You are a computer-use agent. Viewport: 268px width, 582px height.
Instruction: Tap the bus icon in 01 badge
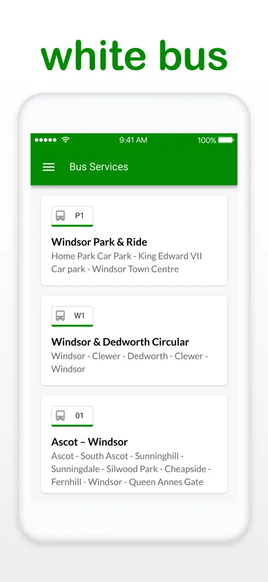(61, 415)
